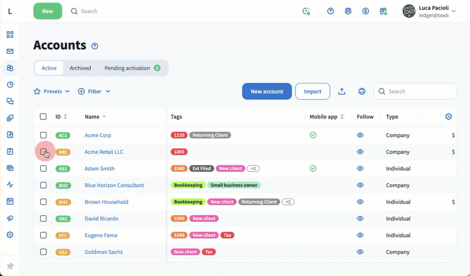The image size is (470, 276).
Task: Click the New account button
Action: [x=267, y=91]
